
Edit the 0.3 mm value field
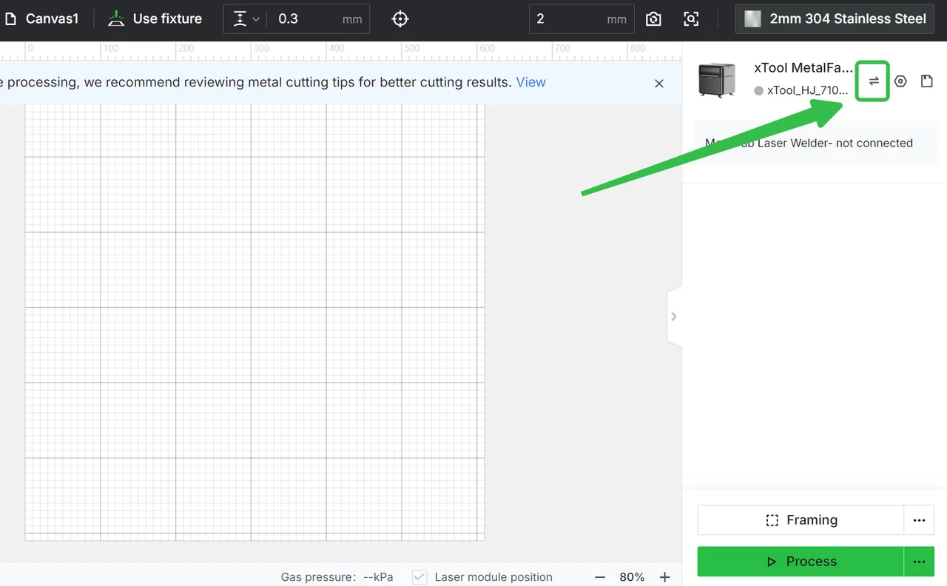(x=318, y=19)
